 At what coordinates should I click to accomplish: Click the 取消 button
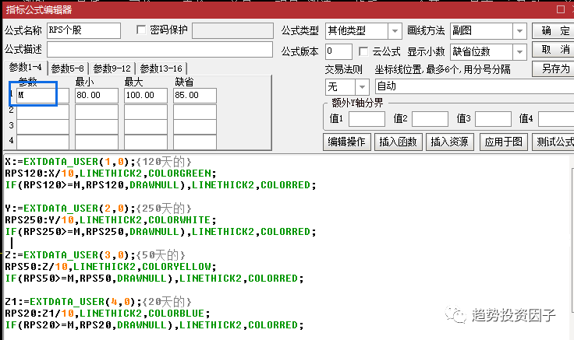[555, 49]
